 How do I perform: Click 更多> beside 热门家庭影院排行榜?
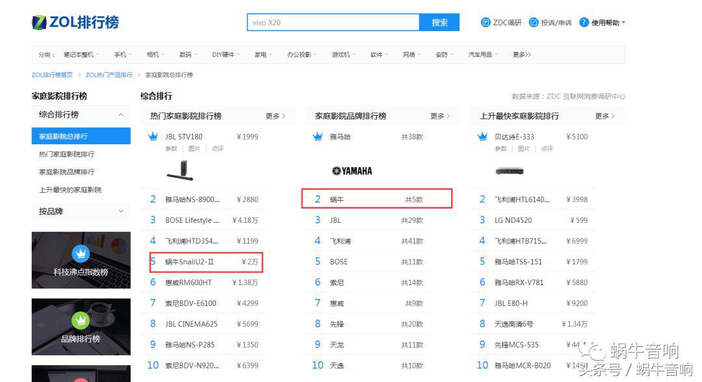pyautogui.click(x=276, y=115)
